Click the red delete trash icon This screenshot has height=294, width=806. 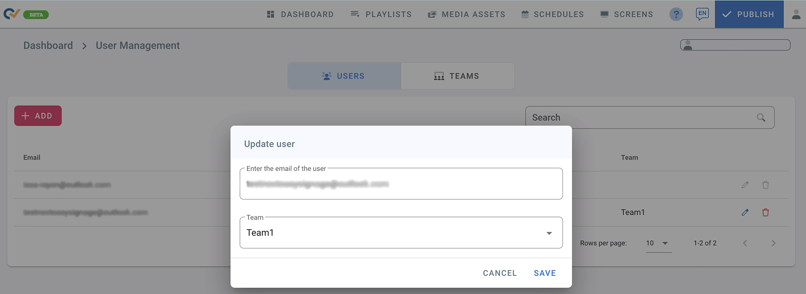[765, 213]
